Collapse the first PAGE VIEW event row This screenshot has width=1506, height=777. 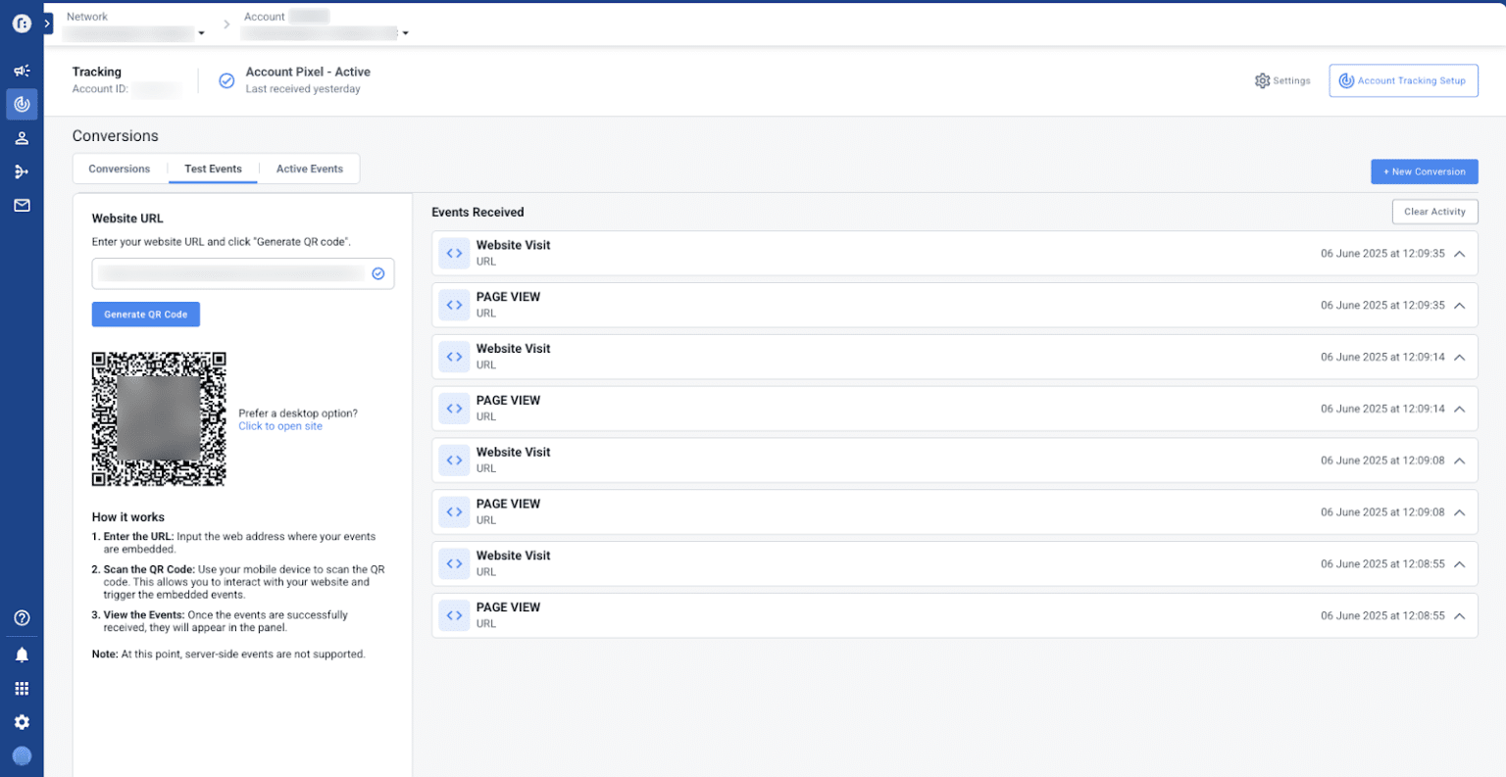1459,305
